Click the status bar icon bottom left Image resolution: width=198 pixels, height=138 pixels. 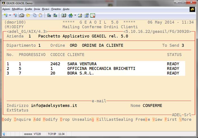coord(4,134)
